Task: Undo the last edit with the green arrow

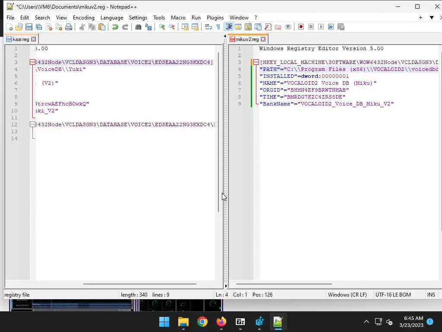Action: point(115,27)
